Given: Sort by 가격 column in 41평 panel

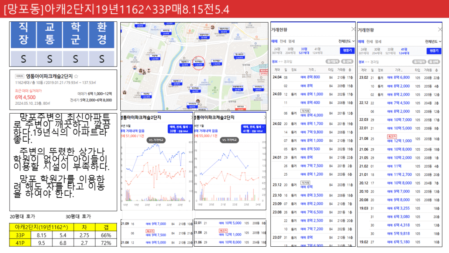Looking at the screenshot, I should pos(400,70).
